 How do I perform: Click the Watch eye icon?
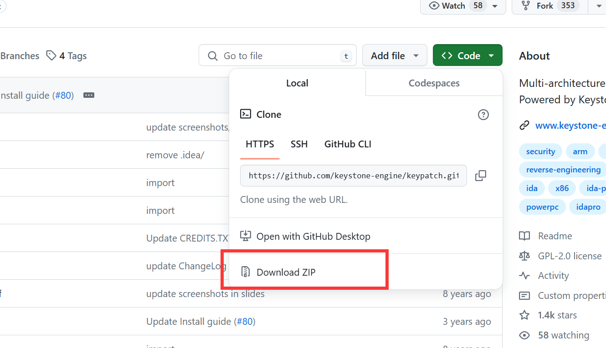[x=435, y=5]
